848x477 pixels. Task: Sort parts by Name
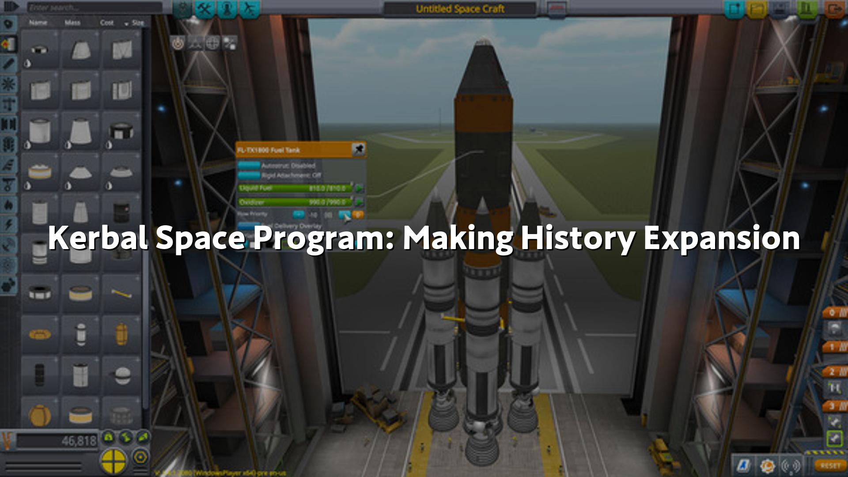coord(38,23)
